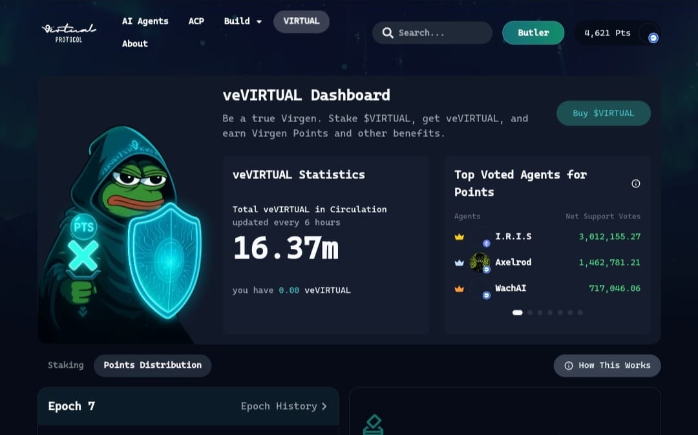Image resolution: width=698 pixels, height=435 pixels.
Task: Click the I.R.I.S agent name
Action: 513,237
